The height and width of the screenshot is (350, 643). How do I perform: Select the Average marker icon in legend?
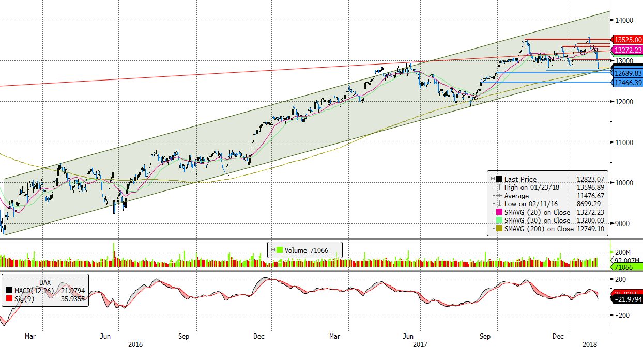click(499, 196)
